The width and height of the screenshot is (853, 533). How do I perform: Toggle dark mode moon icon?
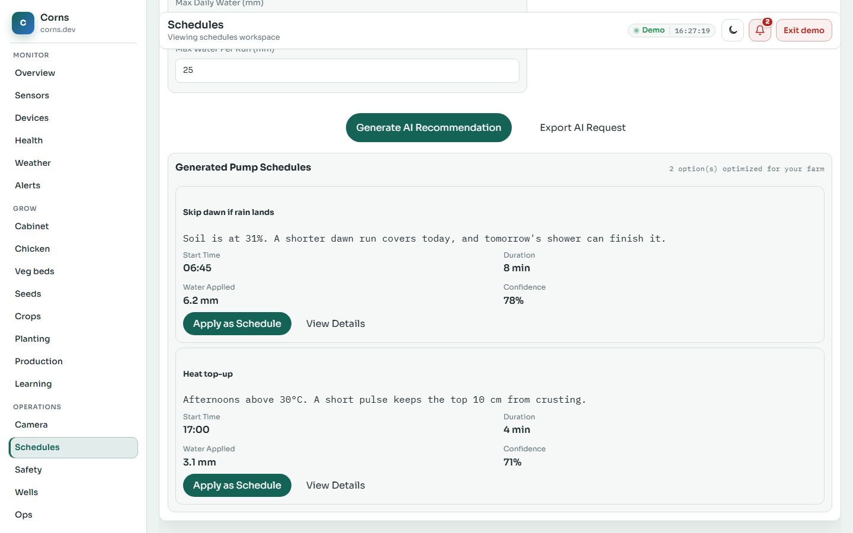(733, 30)
